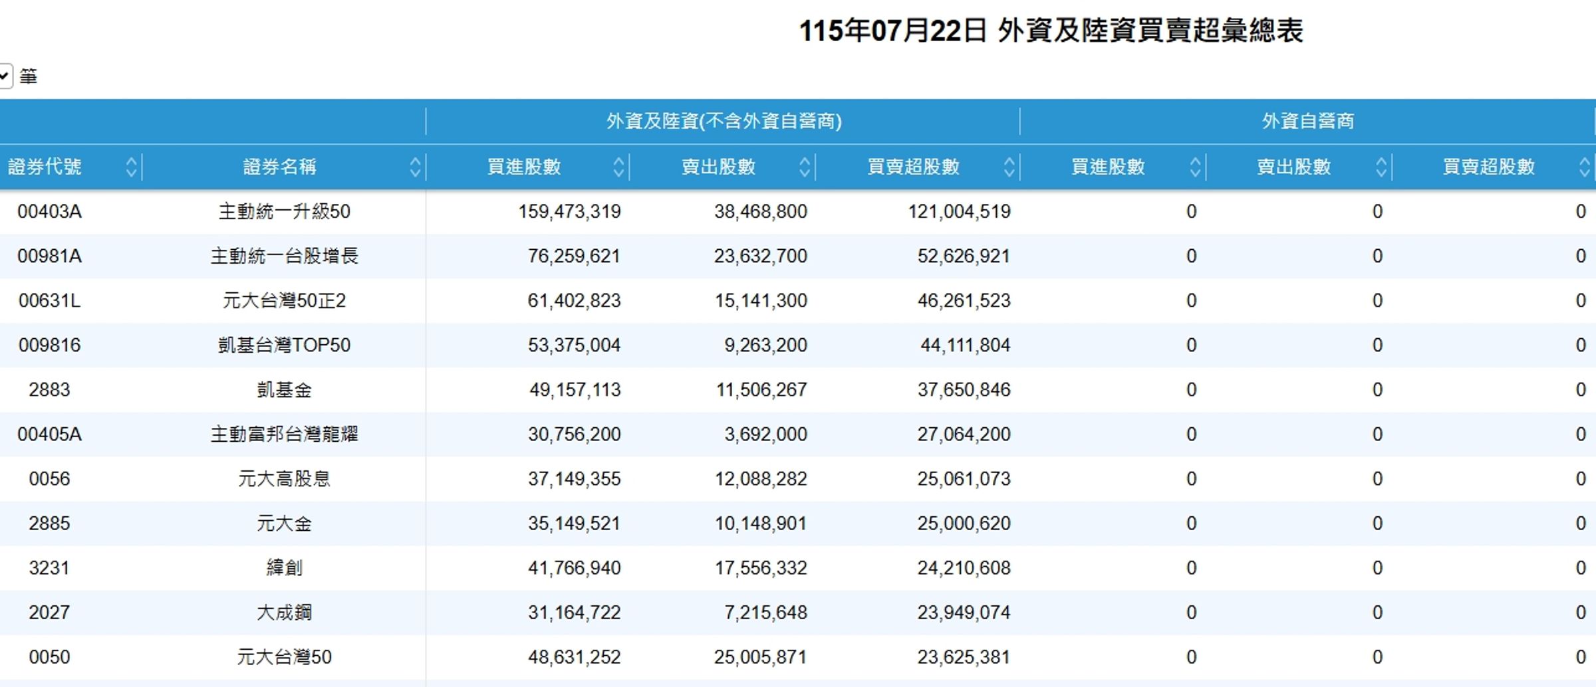Sort 外資自營商 賣出股數 column arrows

click(x=1381, y=167)
